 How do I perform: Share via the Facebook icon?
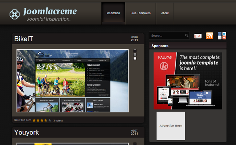click(x=220, y=34)
